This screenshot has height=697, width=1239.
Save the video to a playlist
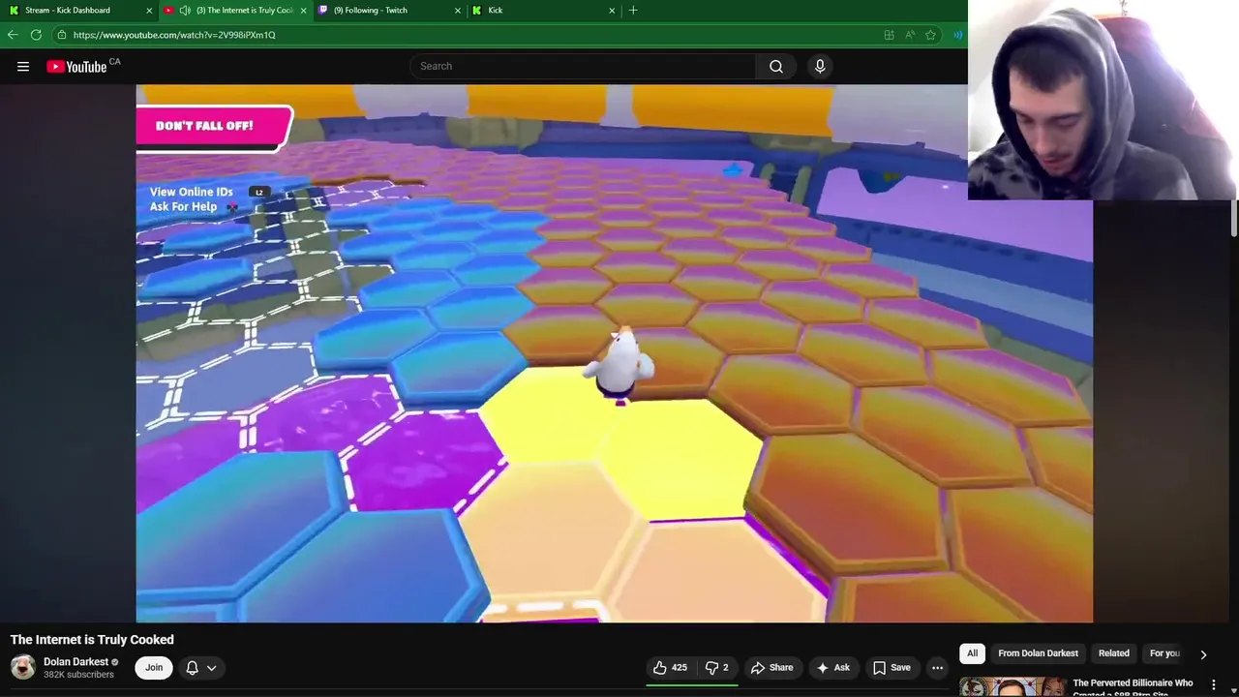[x=891, y=667]
